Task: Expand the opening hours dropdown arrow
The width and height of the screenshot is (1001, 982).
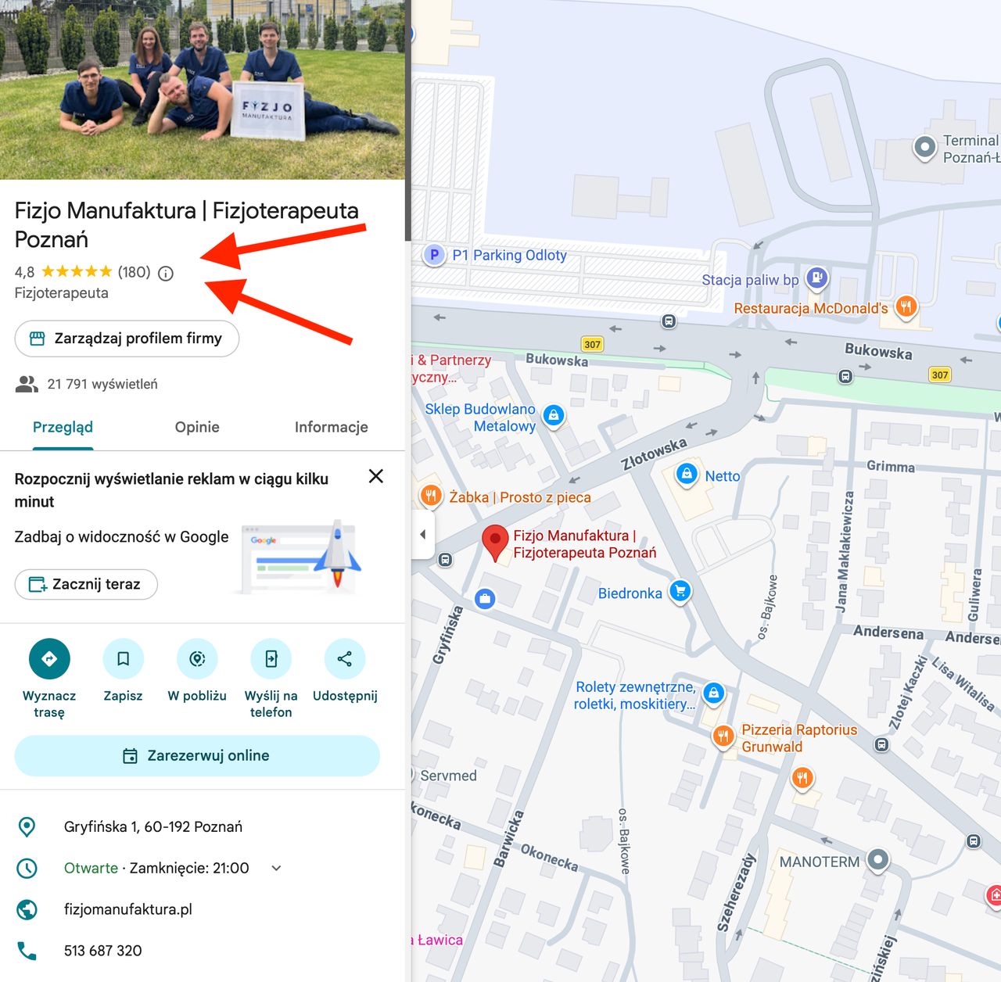Action: click(276, 868)
